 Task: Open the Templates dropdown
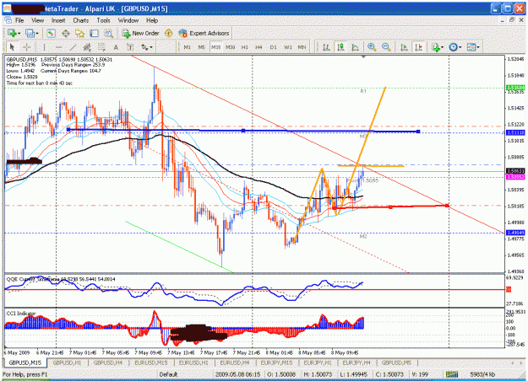click(473, 47)
